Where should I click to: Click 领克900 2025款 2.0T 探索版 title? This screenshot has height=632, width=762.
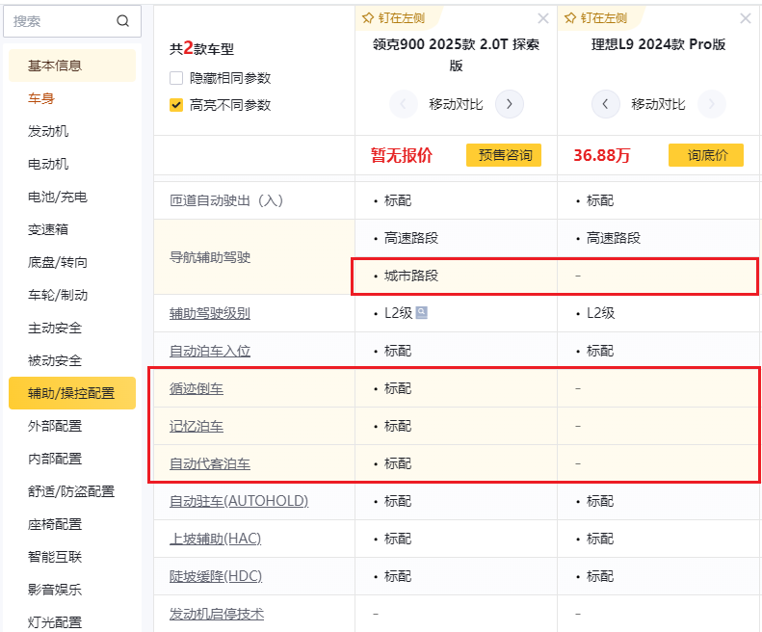click(456, 55)
